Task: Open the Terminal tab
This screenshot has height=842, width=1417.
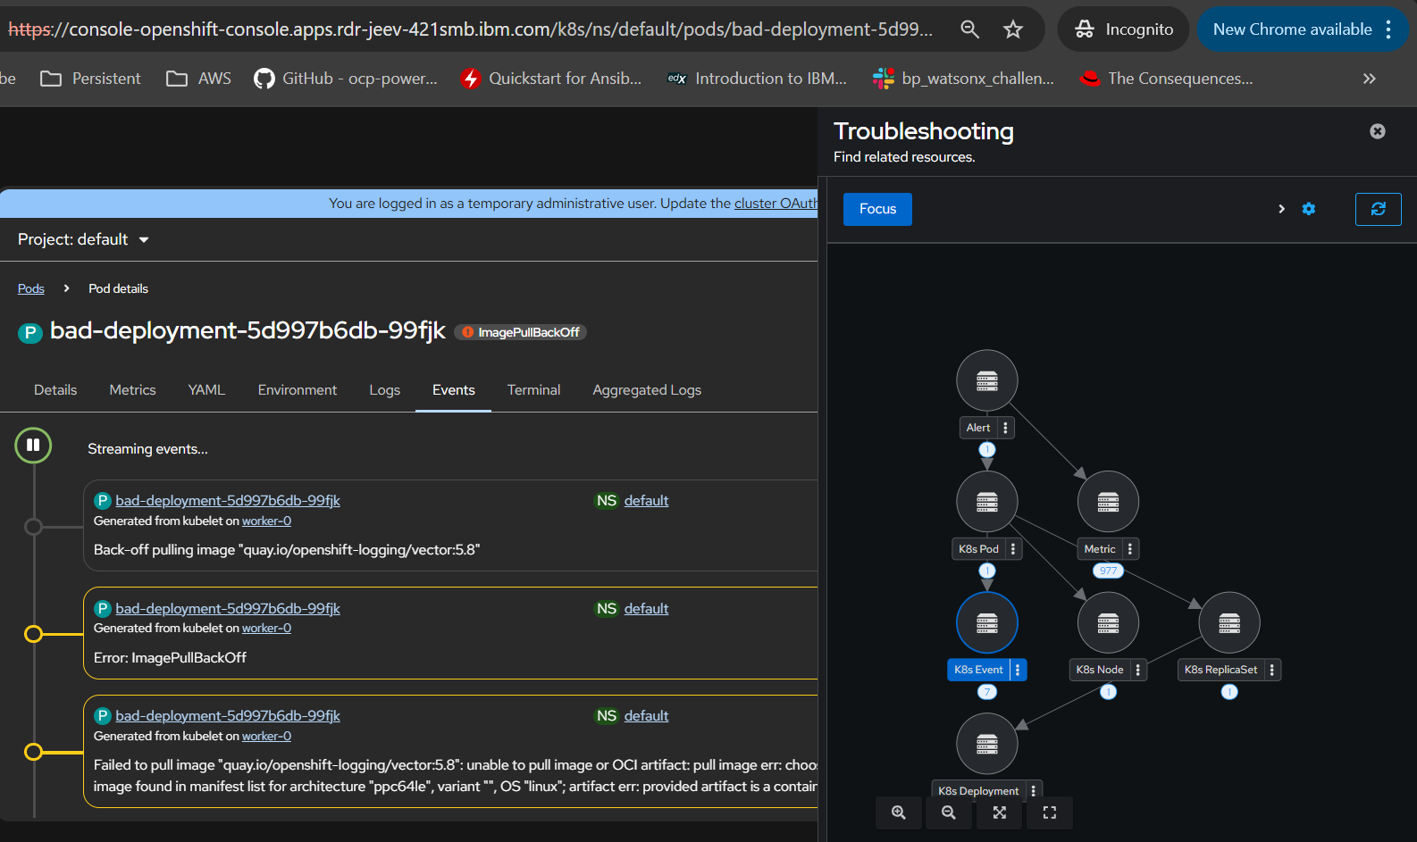Action: click(533, 390)
